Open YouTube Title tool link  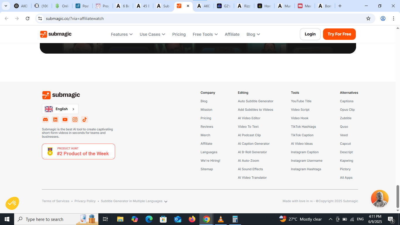pos(301,101)
